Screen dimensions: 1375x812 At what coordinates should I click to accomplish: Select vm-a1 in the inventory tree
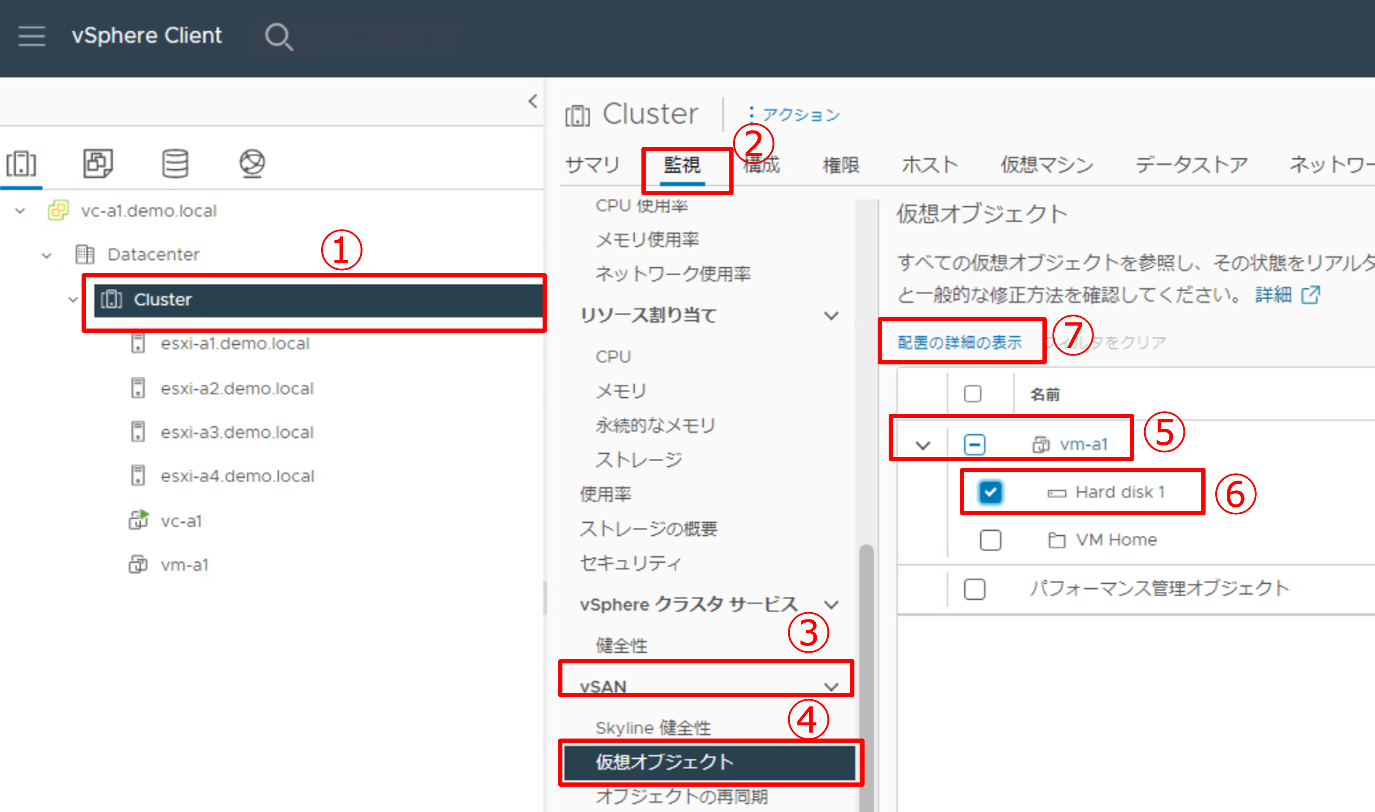pyautogui.click(x=185, y=565)
